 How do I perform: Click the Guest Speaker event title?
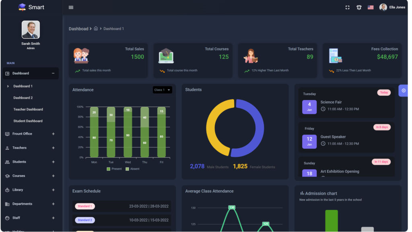[x=333, y=137]
